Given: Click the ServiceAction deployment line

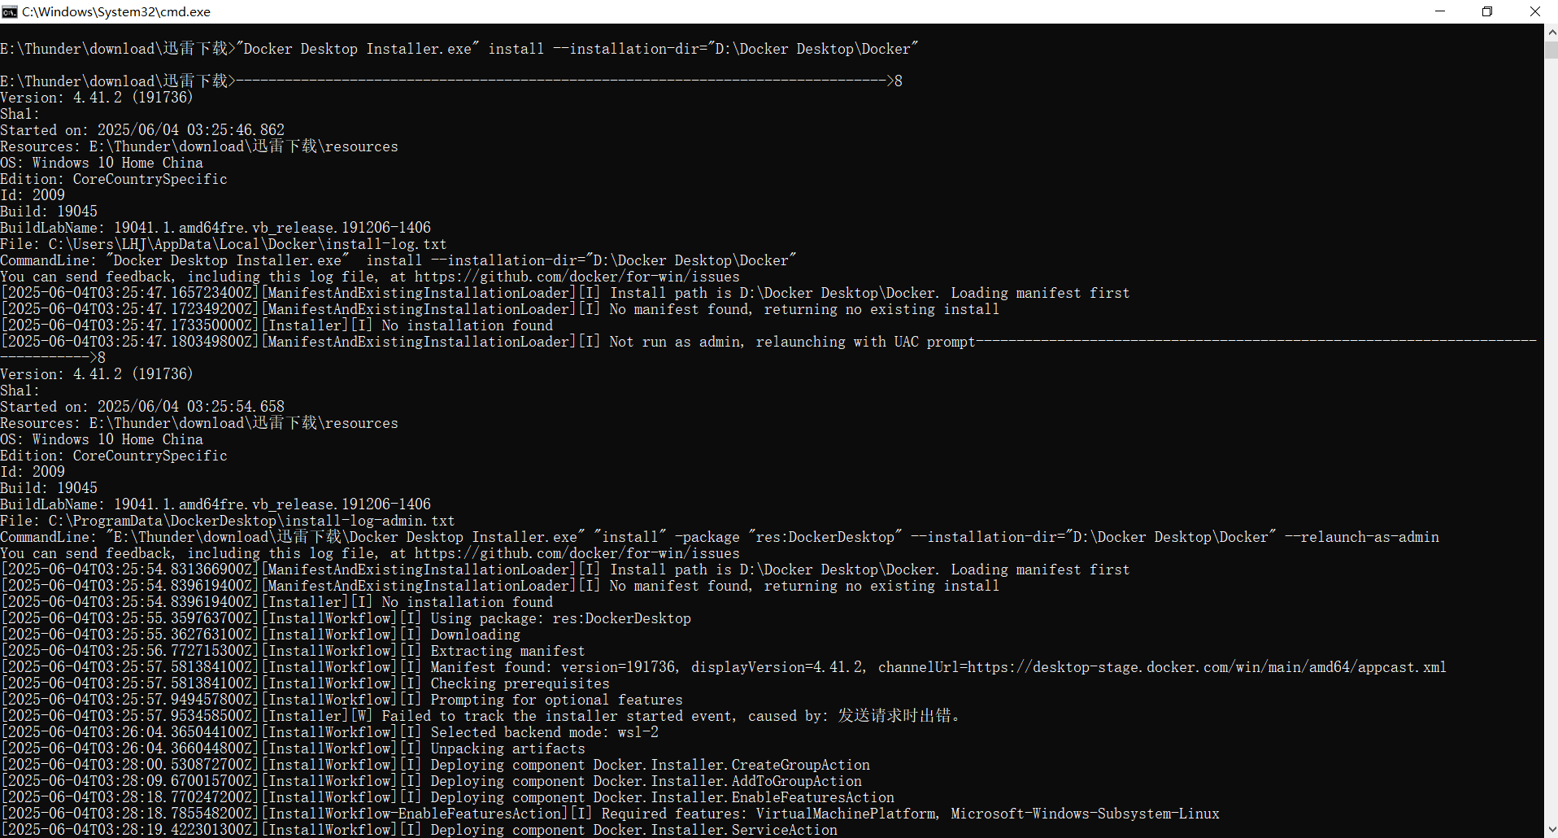Looking at the screenshot, I should point(419,830).
